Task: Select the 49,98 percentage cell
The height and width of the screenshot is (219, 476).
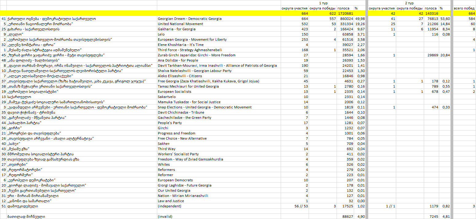Action: point(360,19)
